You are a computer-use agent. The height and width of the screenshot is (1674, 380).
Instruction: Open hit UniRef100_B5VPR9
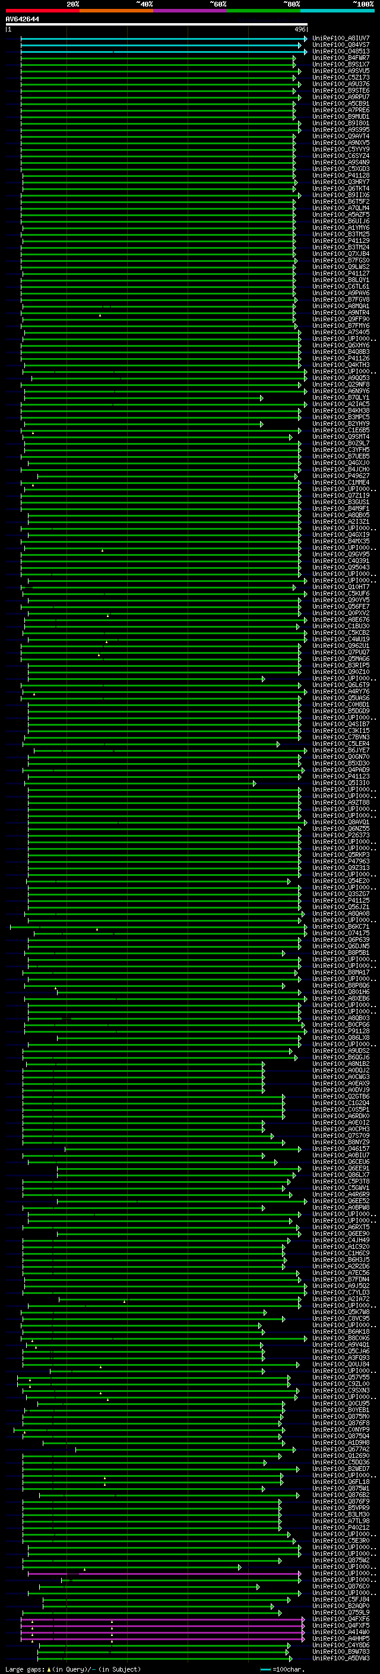[341, 1509]
